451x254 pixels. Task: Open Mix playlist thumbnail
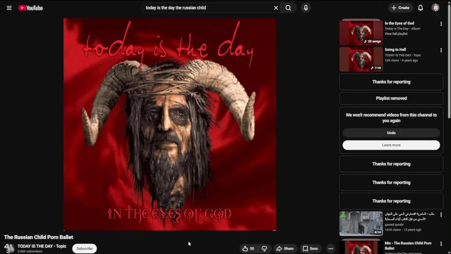point(361,247)
